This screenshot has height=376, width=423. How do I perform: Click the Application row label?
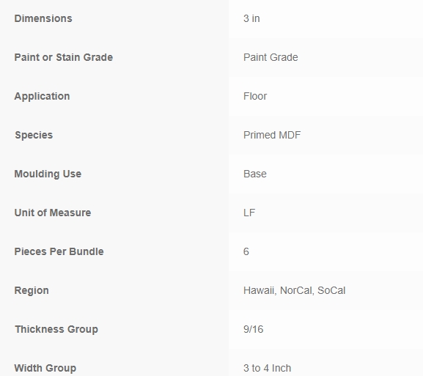(42, 96)
